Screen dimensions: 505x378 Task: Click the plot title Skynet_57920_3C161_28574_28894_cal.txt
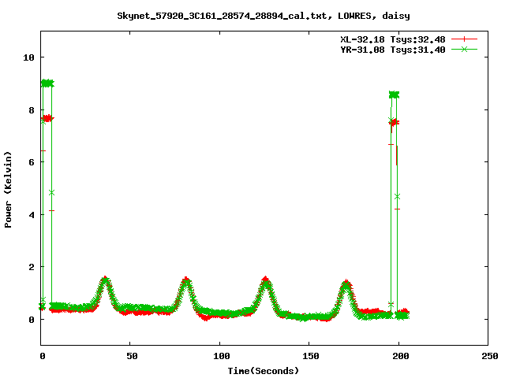click(224, 16)
